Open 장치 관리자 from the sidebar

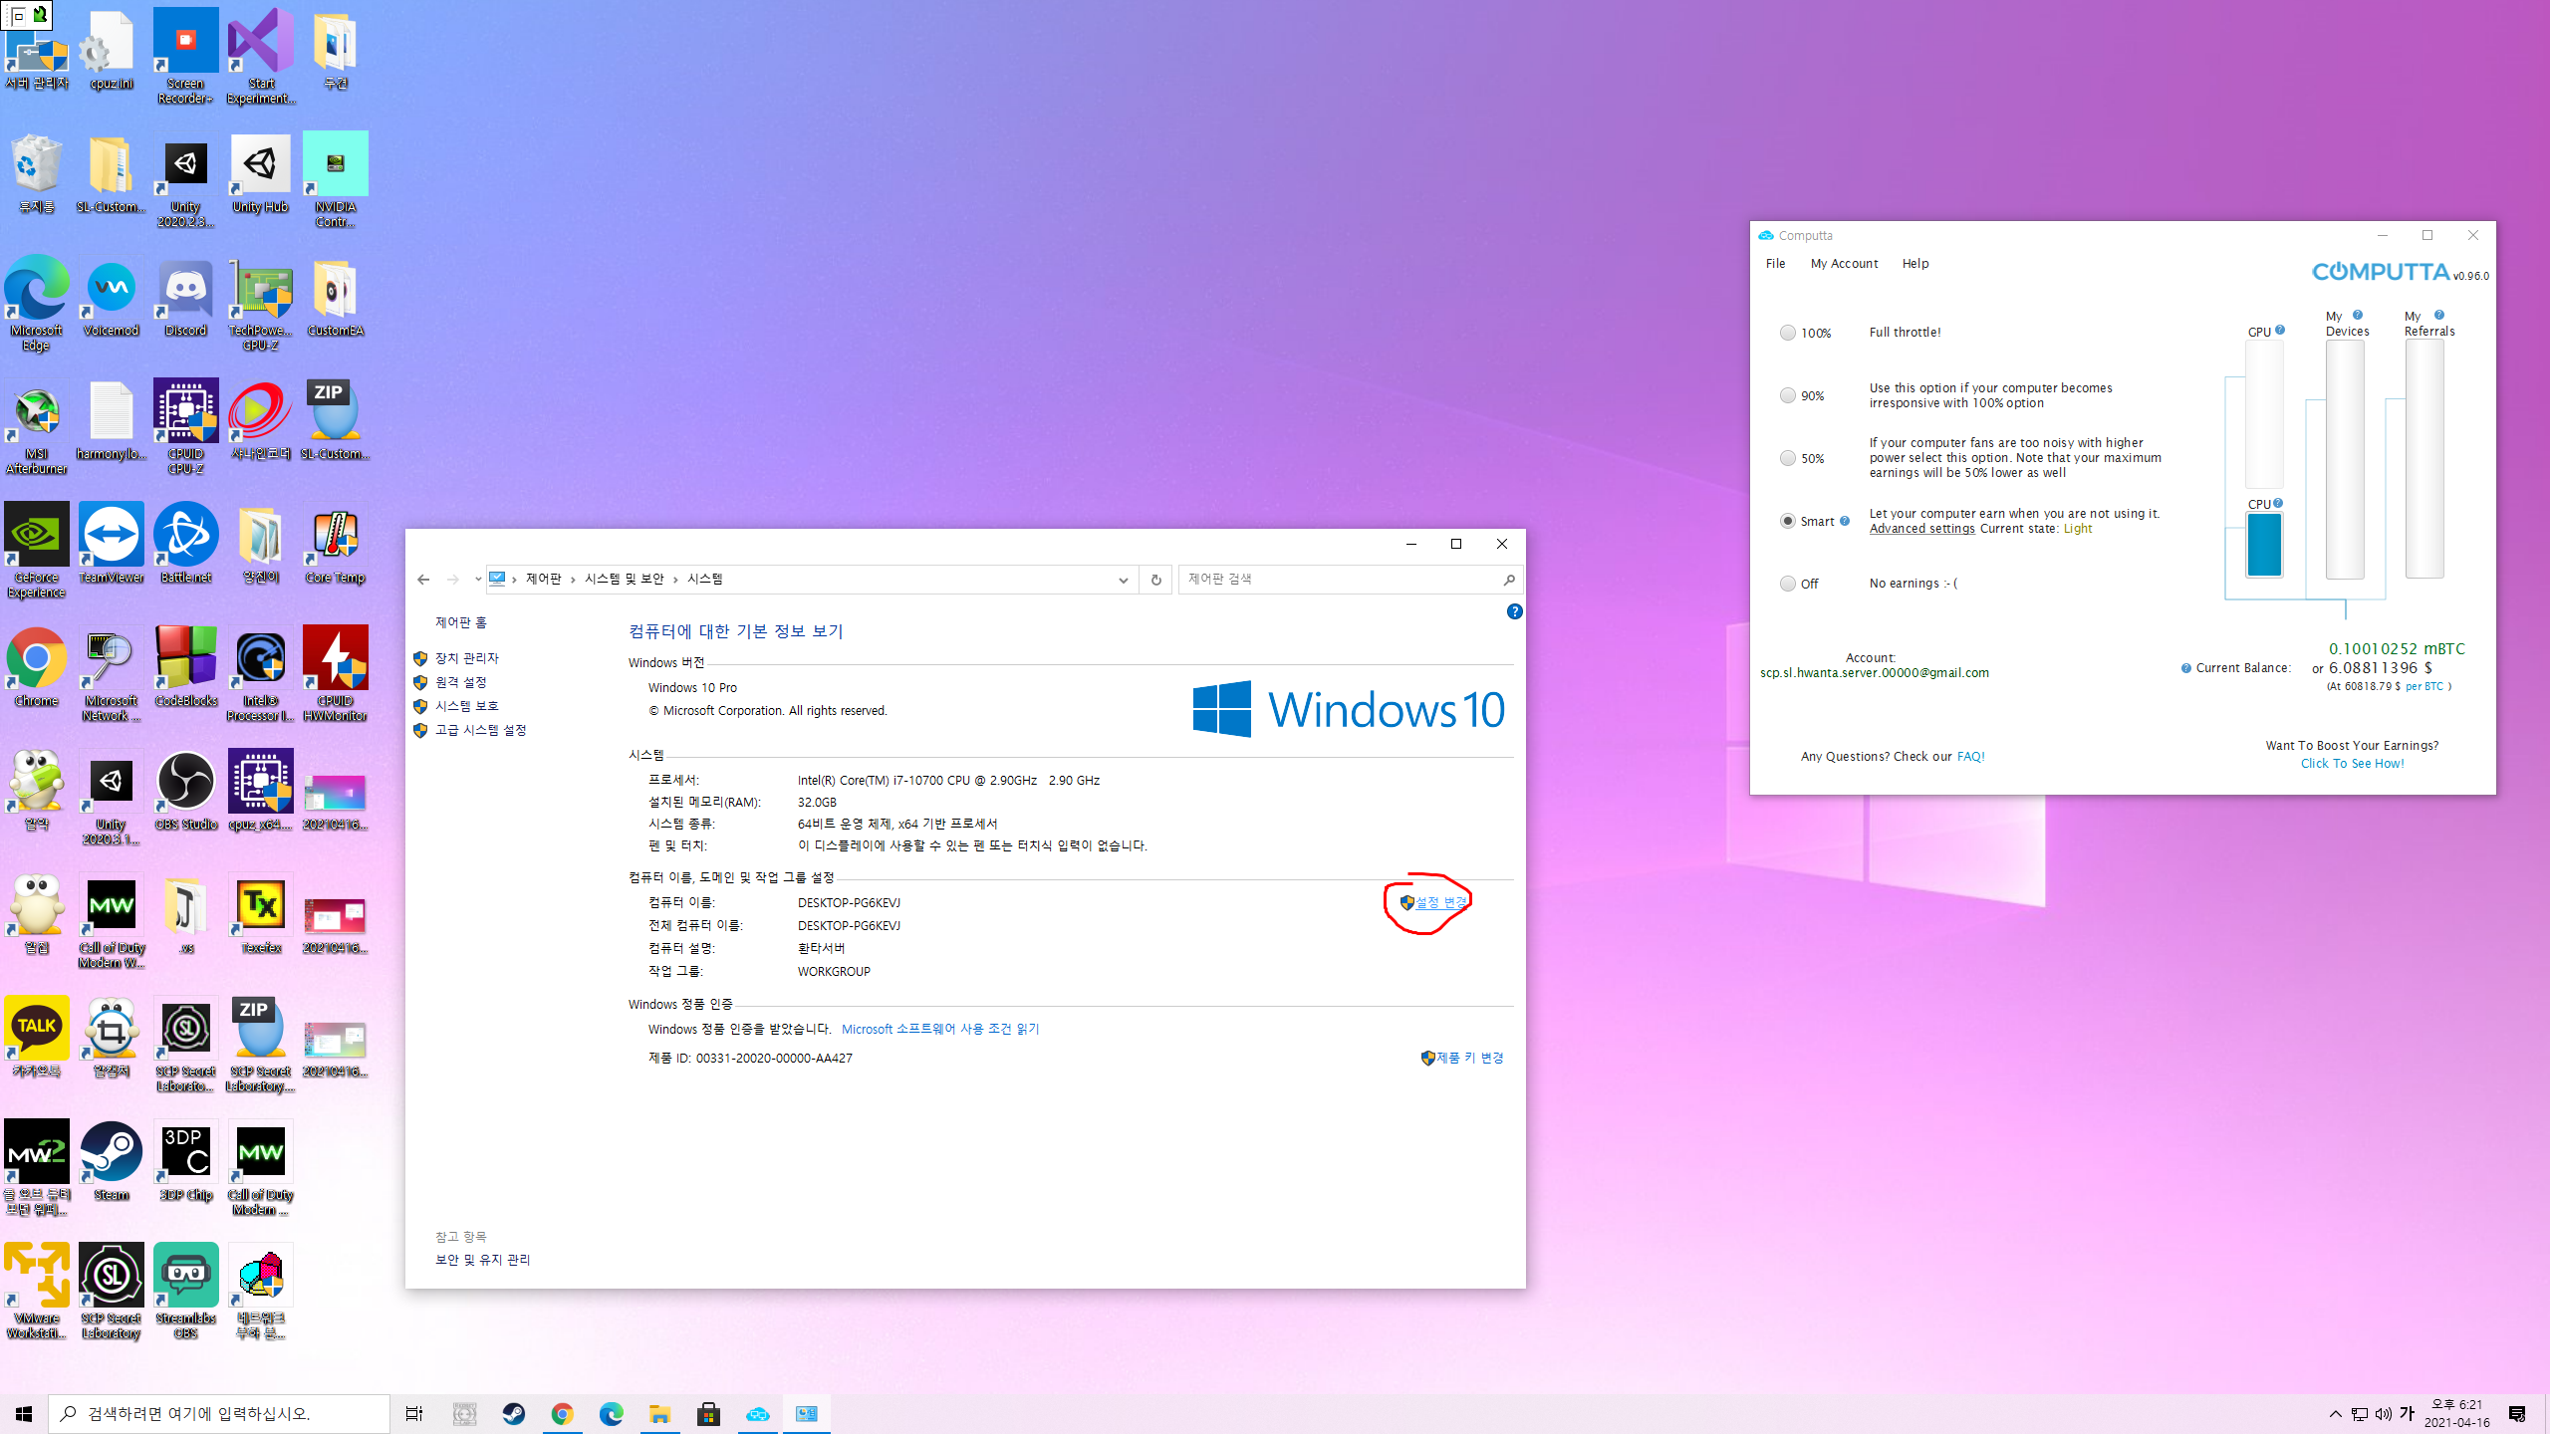(x=466, y=658)
